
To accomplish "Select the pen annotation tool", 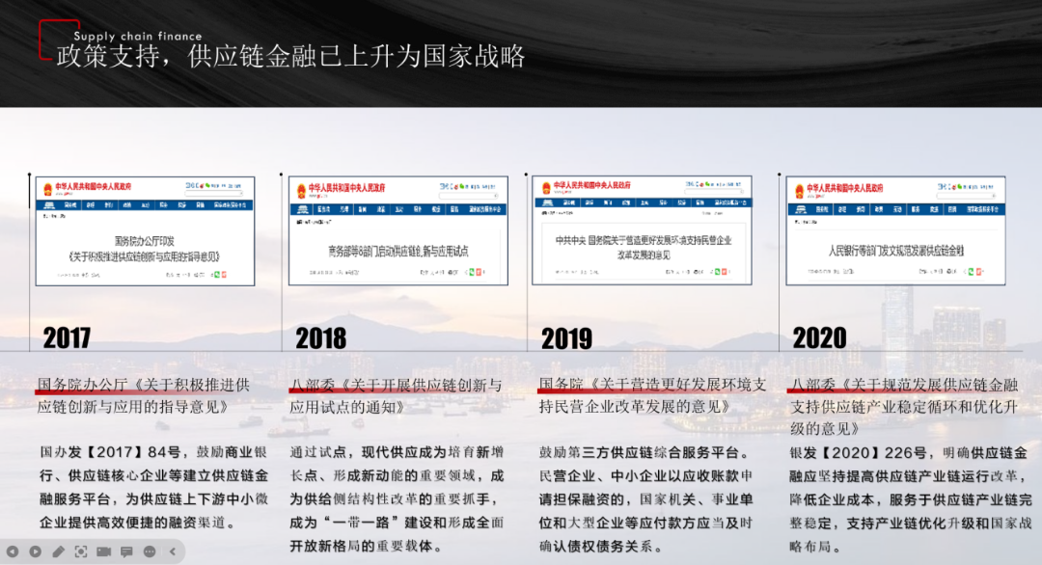I will [x=58, y=552].
